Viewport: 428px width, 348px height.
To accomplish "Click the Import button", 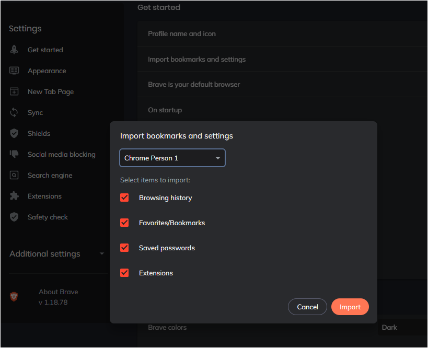I will click(x=350, y=307).
